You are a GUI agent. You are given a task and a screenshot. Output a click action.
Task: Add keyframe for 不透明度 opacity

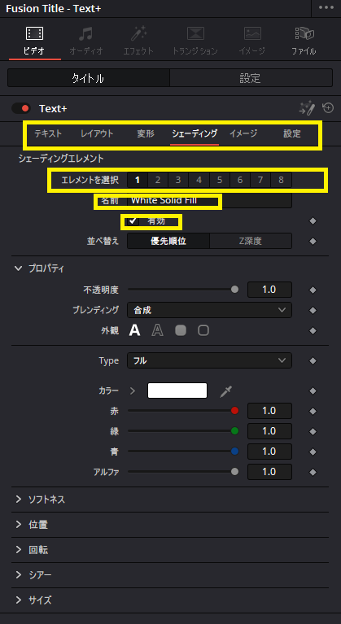pos(313,290)
